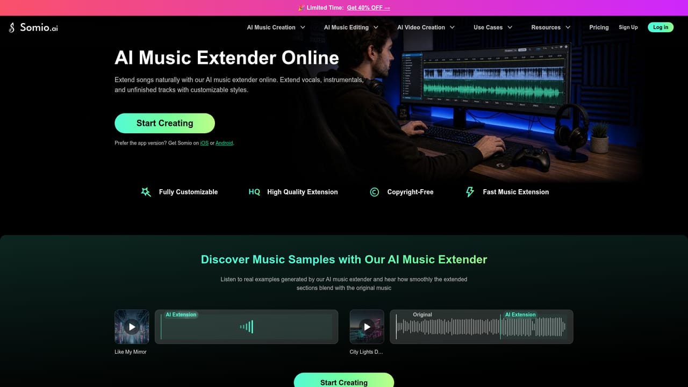The height and width of the screenshot is (387, 688).
Task: Click the hero Start Creating button
Action: tap(164, 123)
